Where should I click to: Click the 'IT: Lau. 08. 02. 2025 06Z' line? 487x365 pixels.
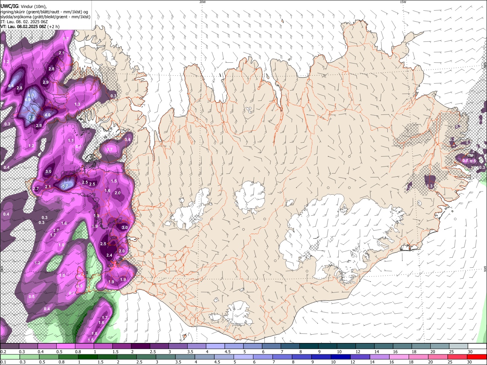24,22
